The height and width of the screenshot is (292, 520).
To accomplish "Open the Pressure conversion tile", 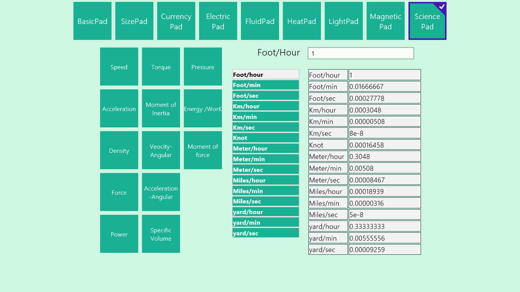I will [203, 67].
